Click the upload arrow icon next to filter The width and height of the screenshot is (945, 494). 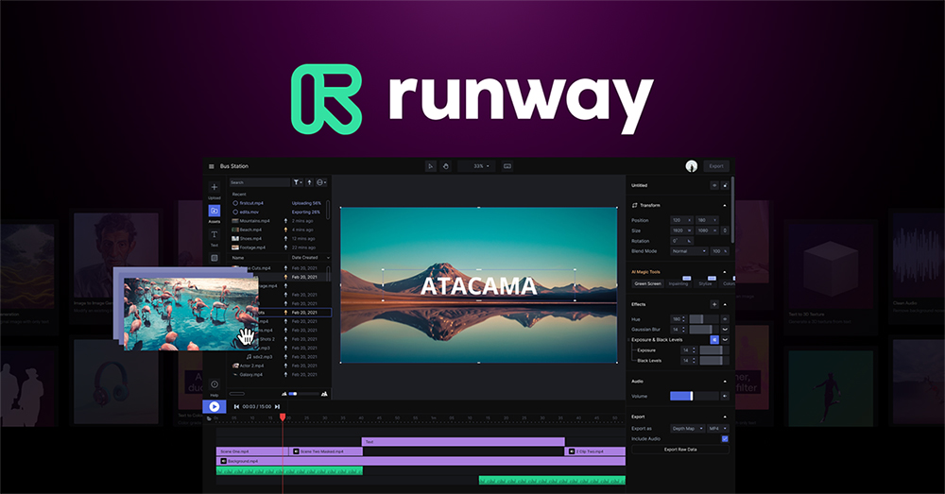coord(309,182)
